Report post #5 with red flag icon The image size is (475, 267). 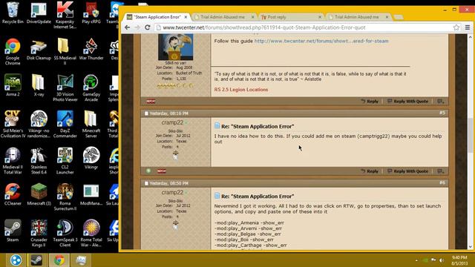point(162,171)
